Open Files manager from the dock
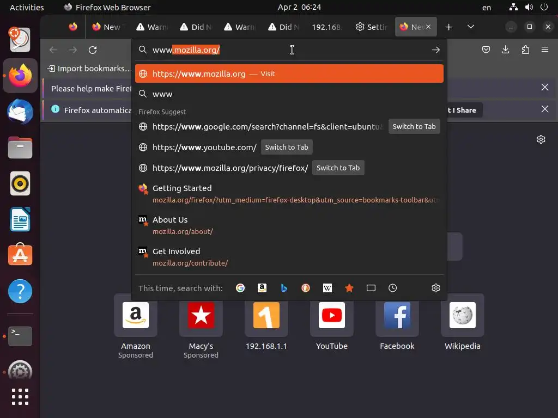The width and height of the screenshot is (558, 418). point(20,148)
